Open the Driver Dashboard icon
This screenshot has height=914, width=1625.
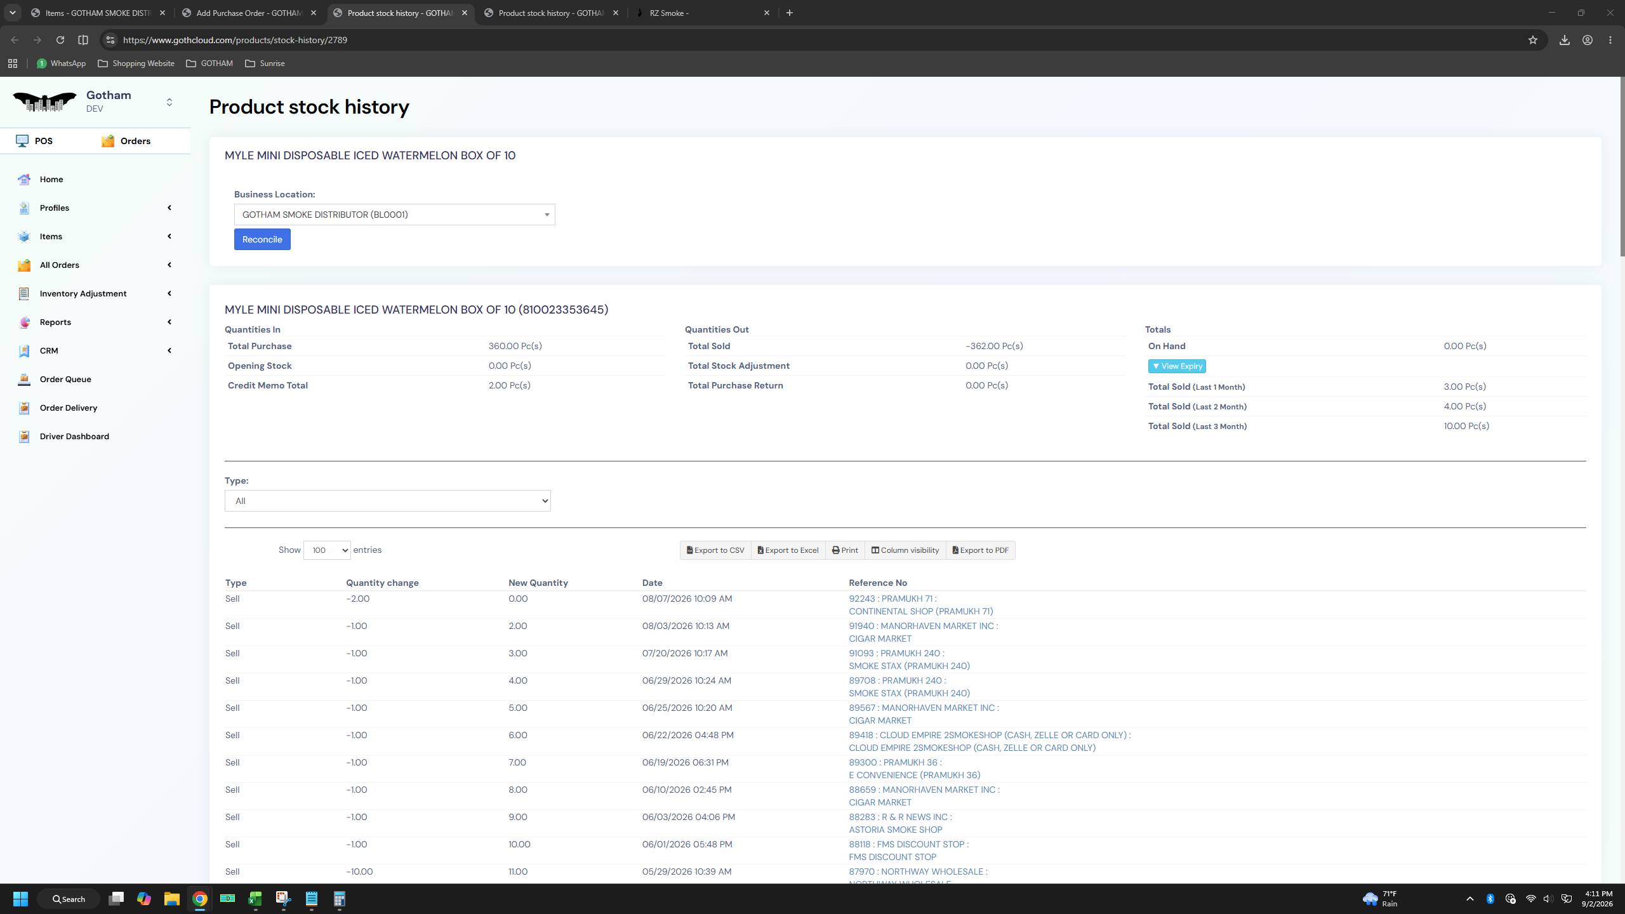tap(24, 437)
